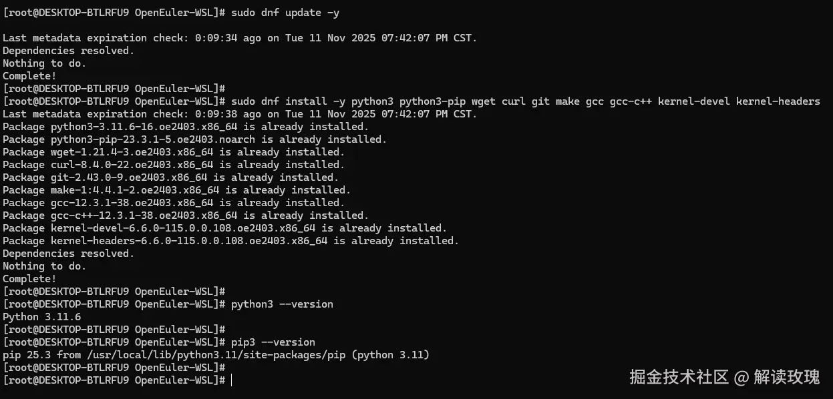Click the 掘金技术社区 watermark text
The image size is (833, 399).
click(678, 378)
